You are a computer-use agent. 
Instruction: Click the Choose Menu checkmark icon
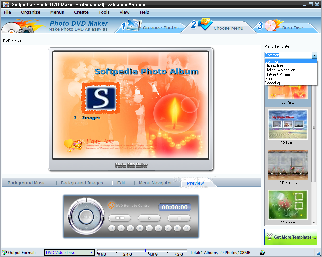coord(205,24)
